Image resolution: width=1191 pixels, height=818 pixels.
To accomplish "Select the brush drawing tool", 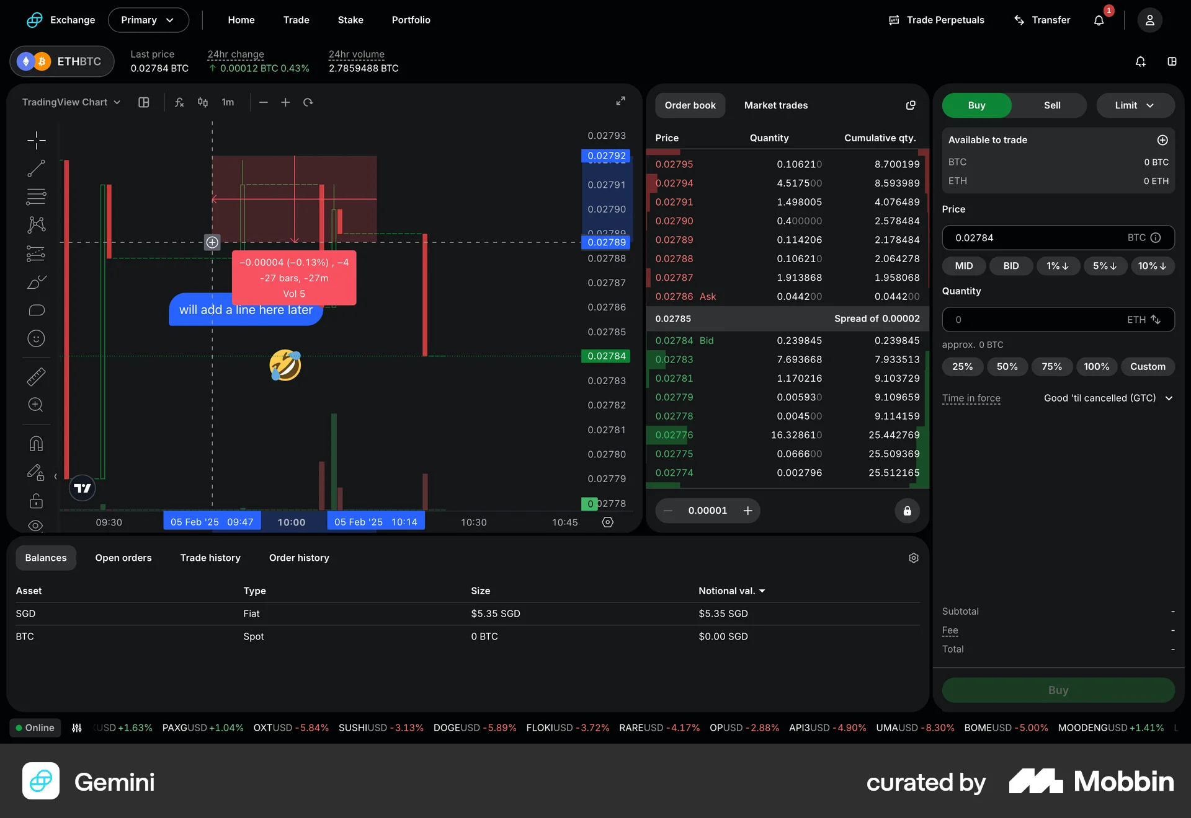I will [x=36, y=282].
